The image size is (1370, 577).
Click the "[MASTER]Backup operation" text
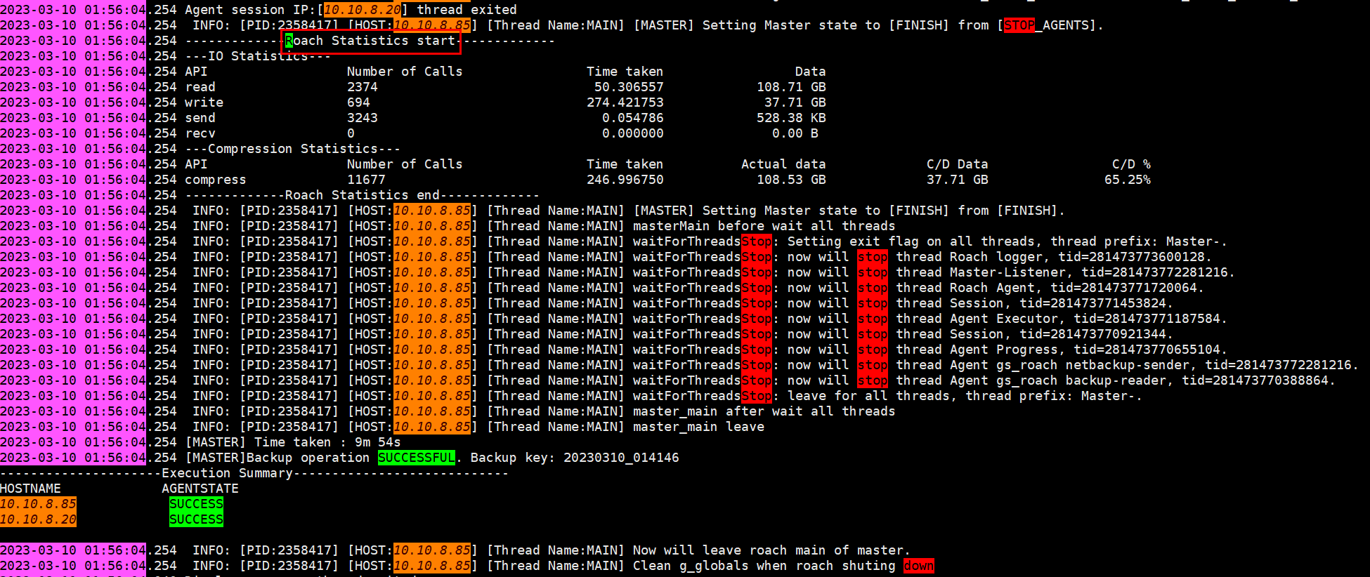coord(277,458)
